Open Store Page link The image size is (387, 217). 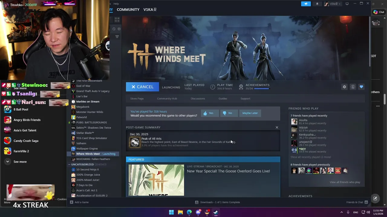point(137,99)
